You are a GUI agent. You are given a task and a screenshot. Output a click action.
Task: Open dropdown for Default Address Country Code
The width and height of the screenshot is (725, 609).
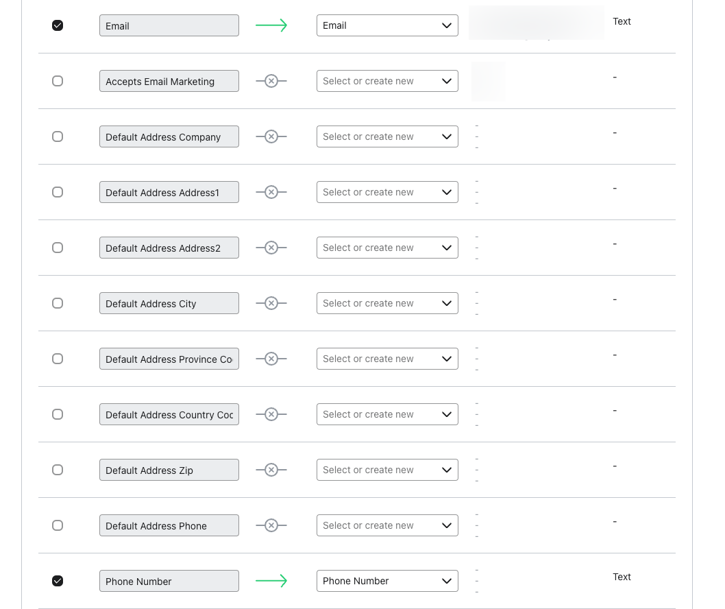click(387, 414)
